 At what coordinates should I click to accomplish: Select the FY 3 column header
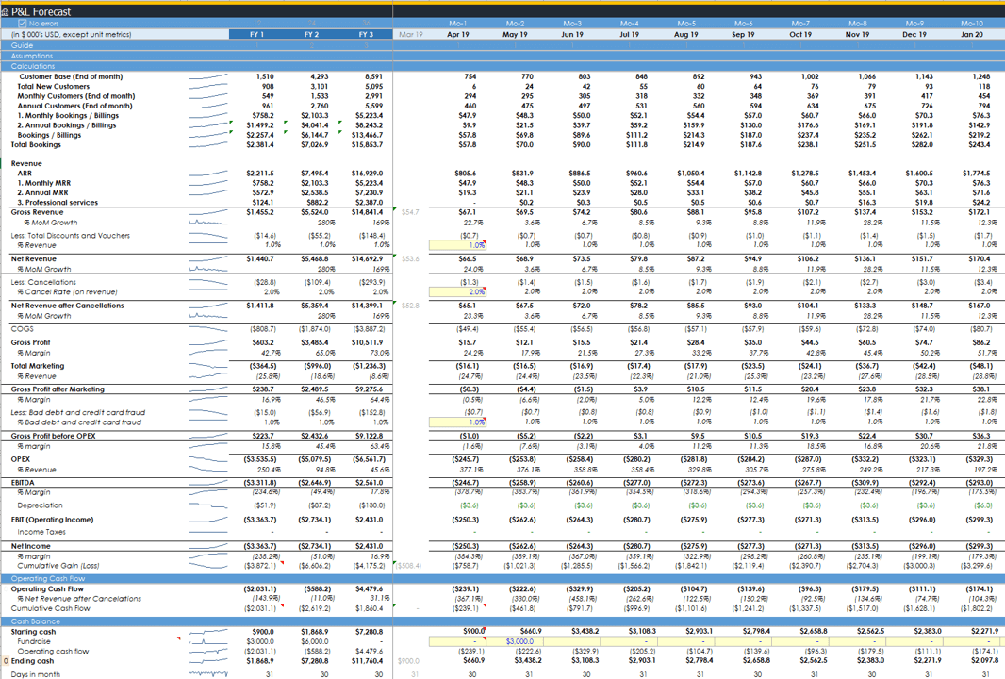tap(366, 34)
